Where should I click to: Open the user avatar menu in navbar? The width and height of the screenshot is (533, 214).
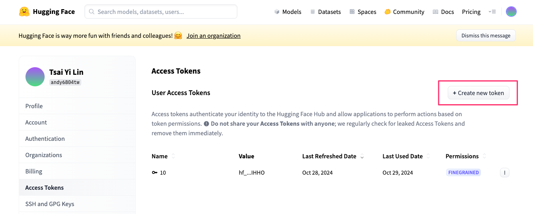(511, 12)
